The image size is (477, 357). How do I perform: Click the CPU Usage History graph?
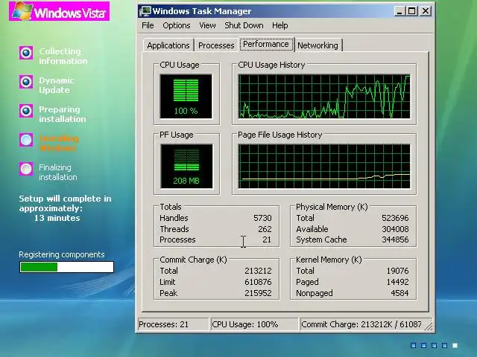(324, 96)
